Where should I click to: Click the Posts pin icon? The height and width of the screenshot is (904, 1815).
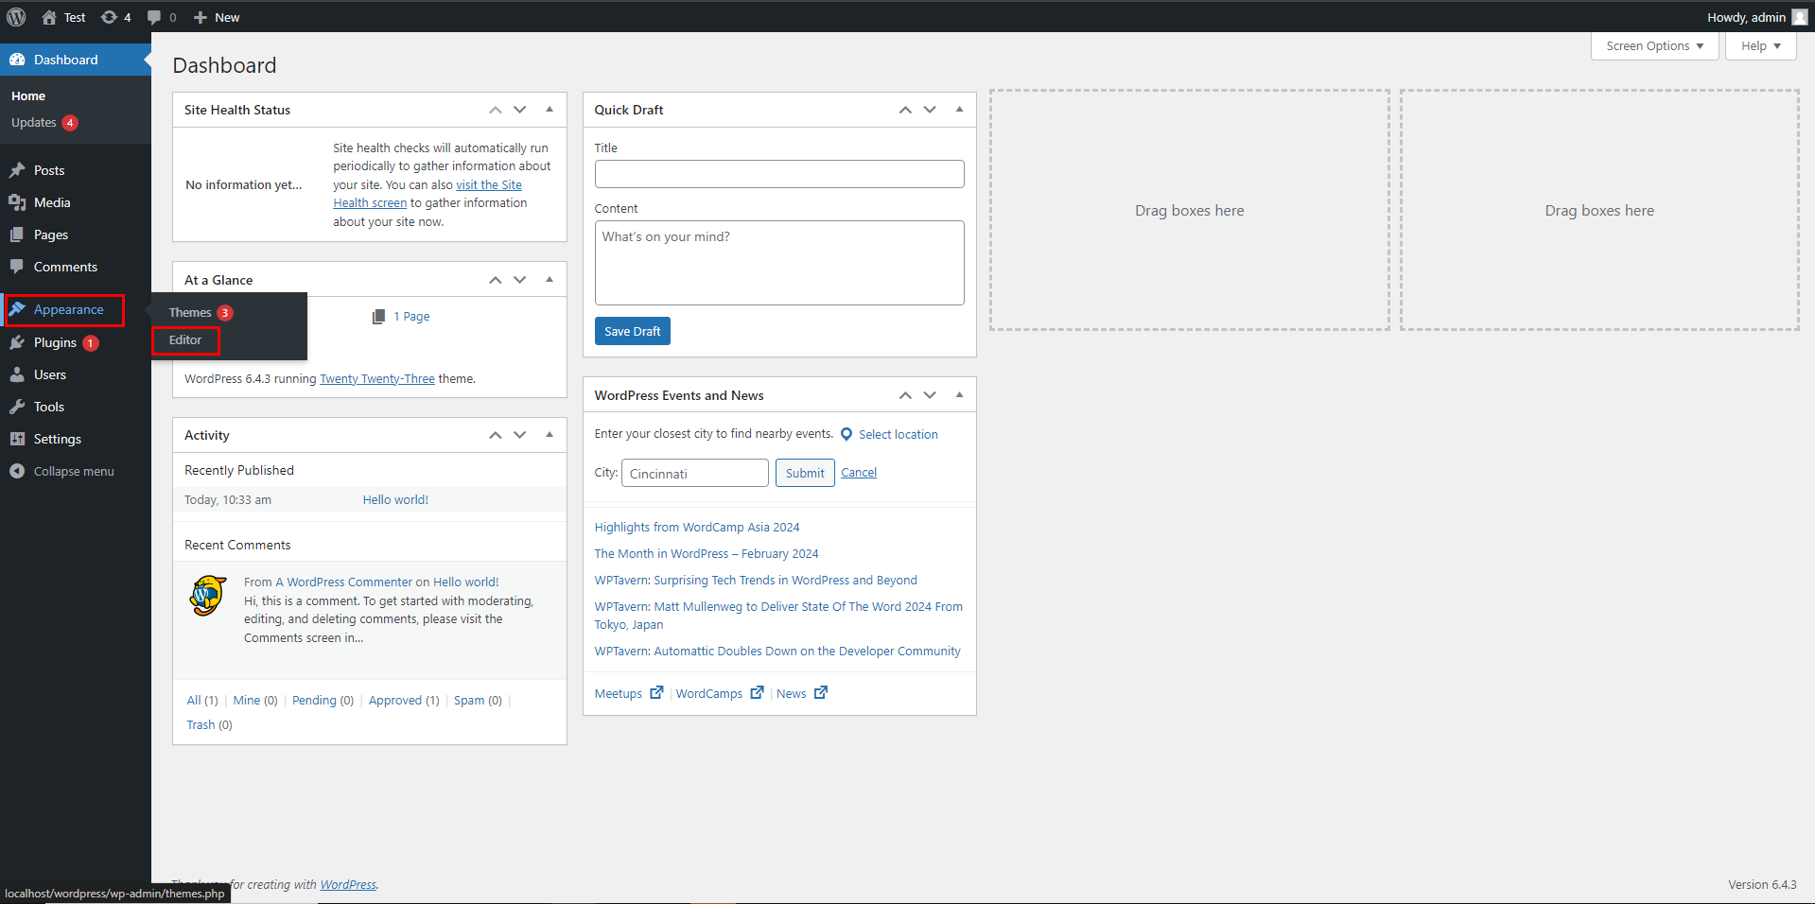click(x=17, y=170)
